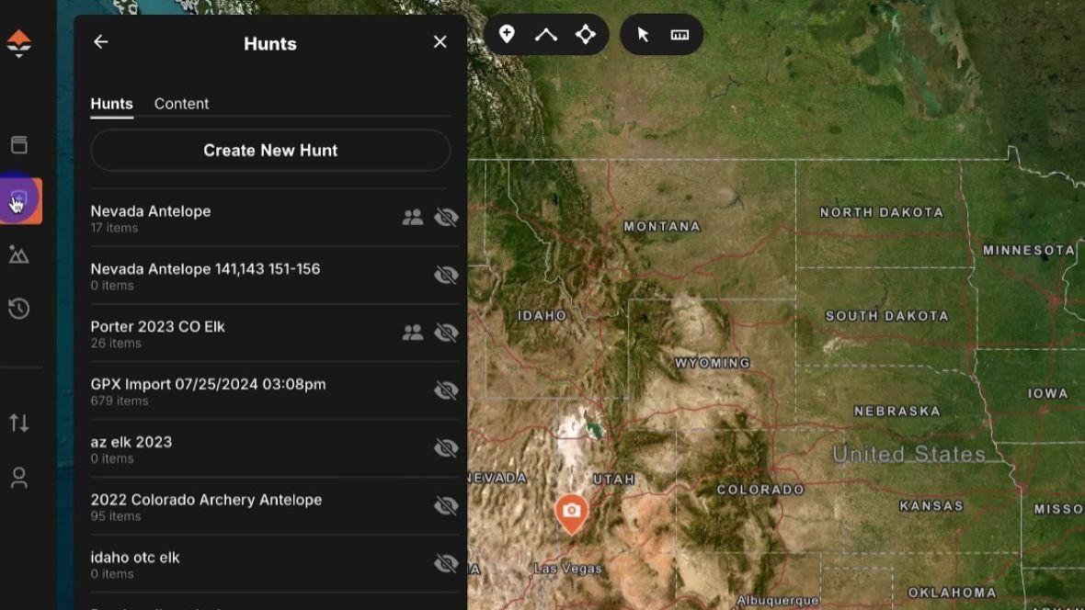
Task: Switch to the Content tab
Action: (x=181, y=103)
